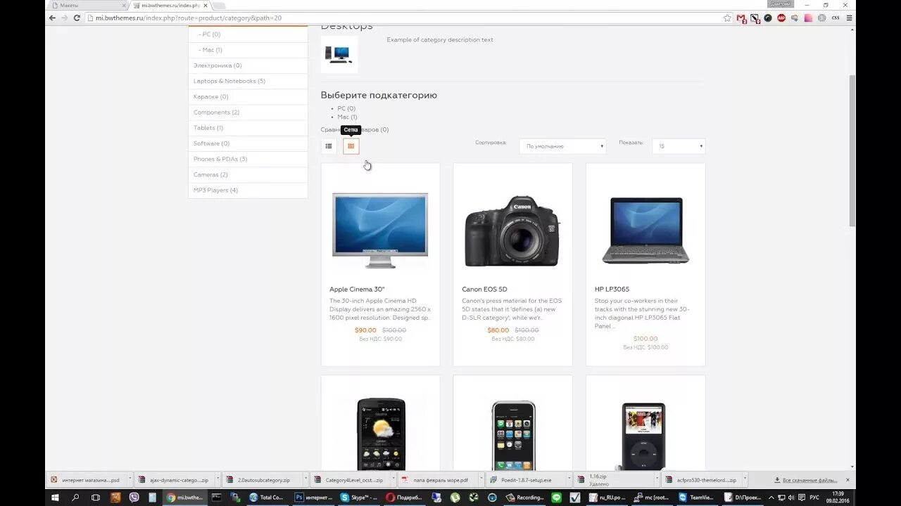Open Windows taskbar search
901x506 pixels.
75,498
